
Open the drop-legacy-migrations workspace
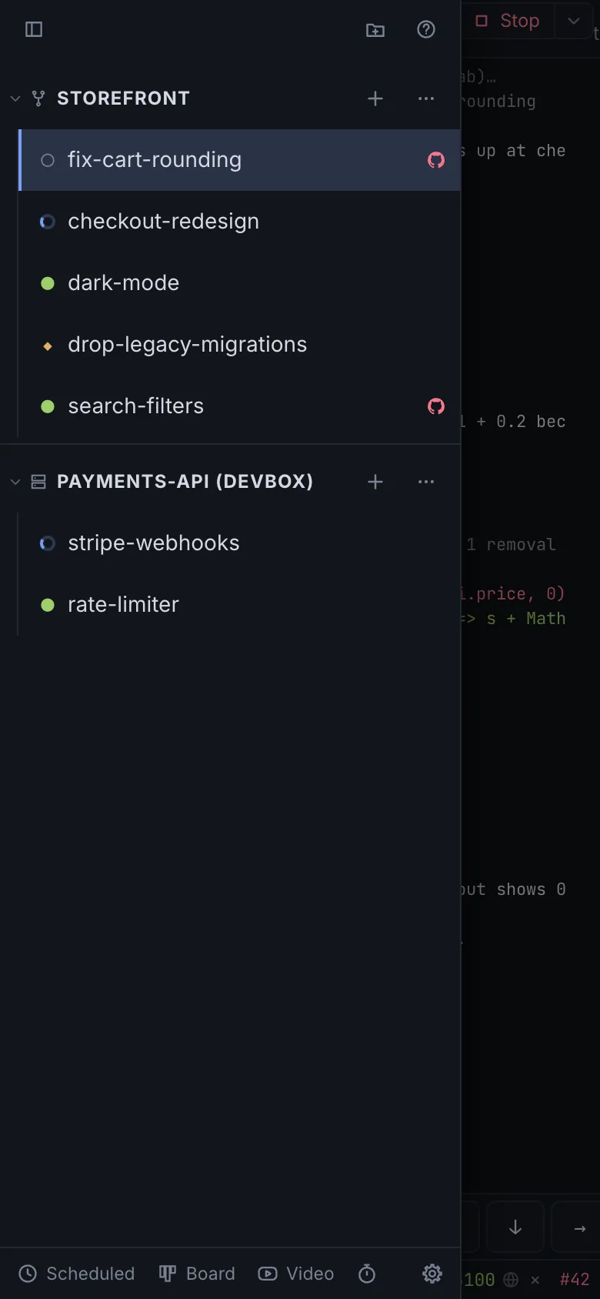(239, 345)
